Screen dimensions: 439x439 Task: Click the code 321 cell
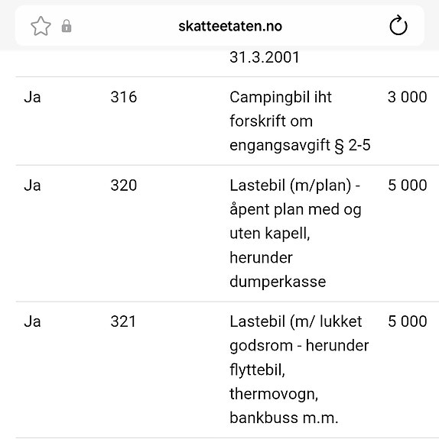[x=123, y=321]
